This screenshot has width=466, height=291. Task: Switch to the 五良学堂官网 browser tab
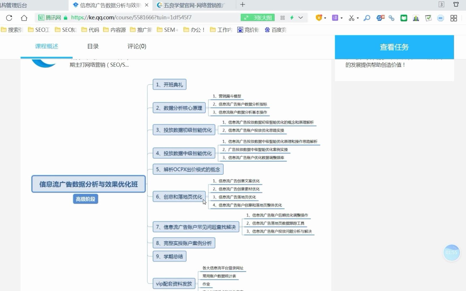(x=194, y=5)
